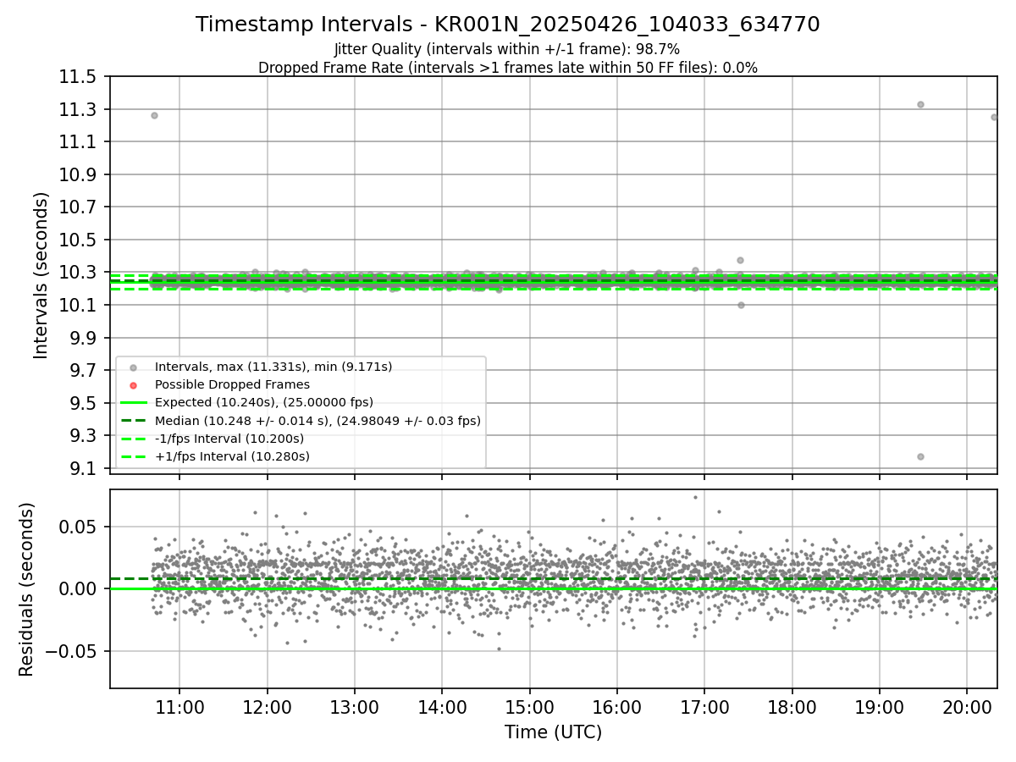This screenshot has width=1016, height=762.
Task: Click the 15:00 time tick label
Action: 529,708
